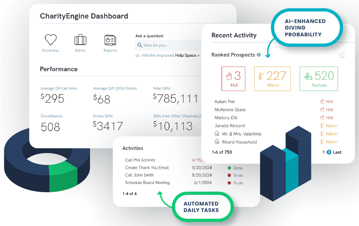The height and width of the screenshot is (226, 359).
Task: Open the Call John Smith activity
Action: [139, 175]
